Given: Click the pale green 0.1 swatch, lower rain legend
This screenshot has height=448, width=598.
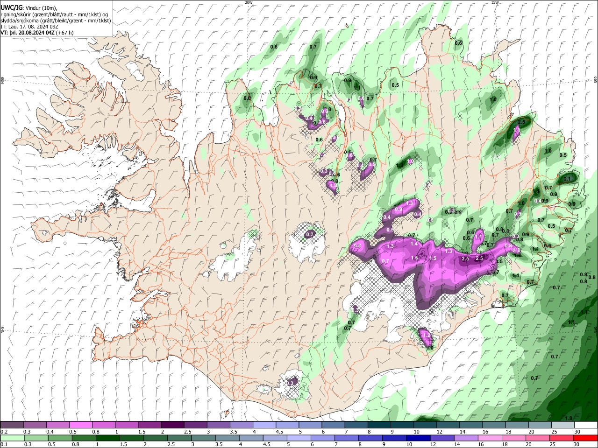Looking at the screenshot, I should (x=12, y=438).
